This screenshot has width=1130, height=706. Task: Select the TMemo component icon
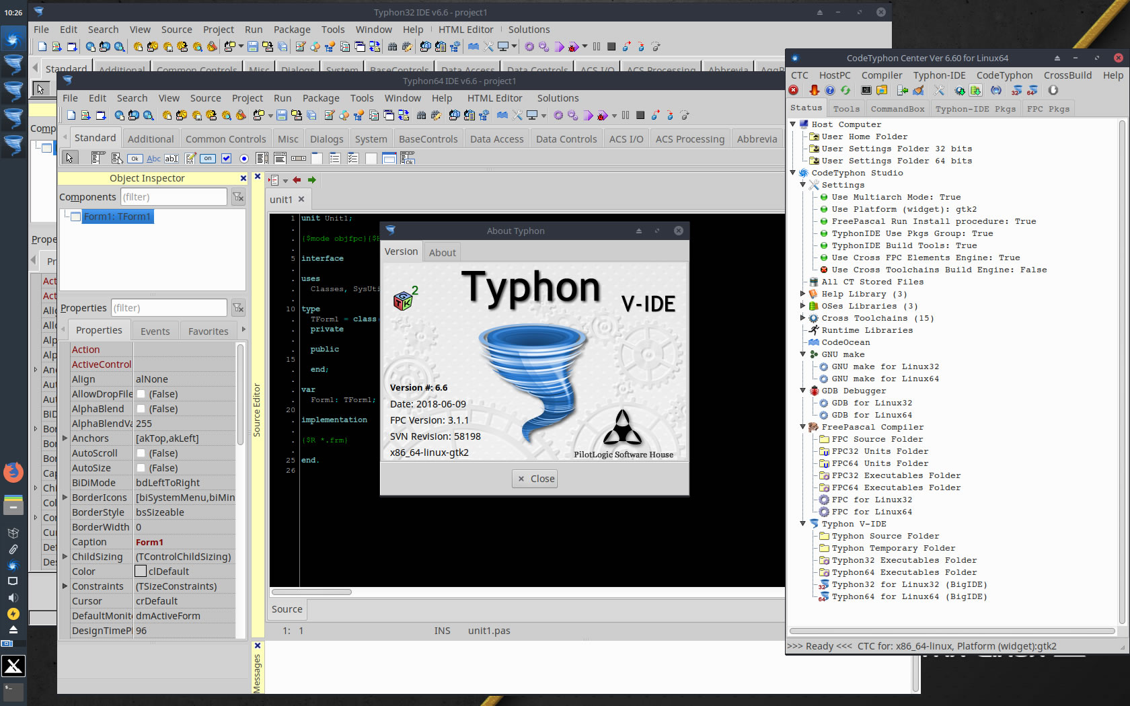pyautogui.click(x=190, y=159)
